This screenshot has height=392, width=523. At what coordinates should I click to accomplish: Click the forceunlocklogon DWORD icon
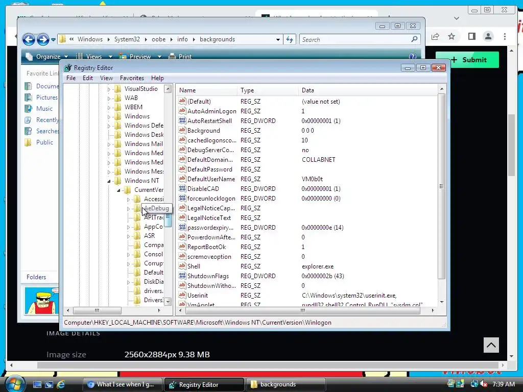tap(182, 199)
